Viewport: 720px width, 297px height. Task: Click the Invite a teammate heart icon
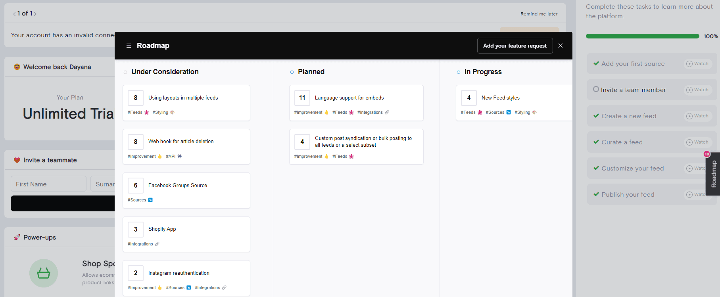coord(17,160)
